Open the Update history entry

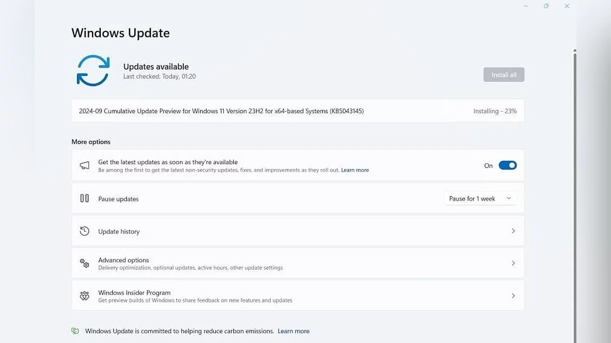(x=119, y=232)
